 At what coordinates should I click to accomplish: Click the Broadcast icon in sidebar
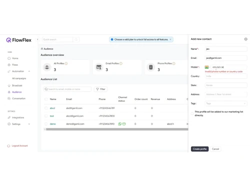(9, 86)
